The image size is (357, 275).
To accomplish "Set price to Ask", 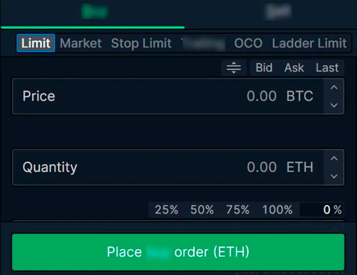I will coord(294,68).
